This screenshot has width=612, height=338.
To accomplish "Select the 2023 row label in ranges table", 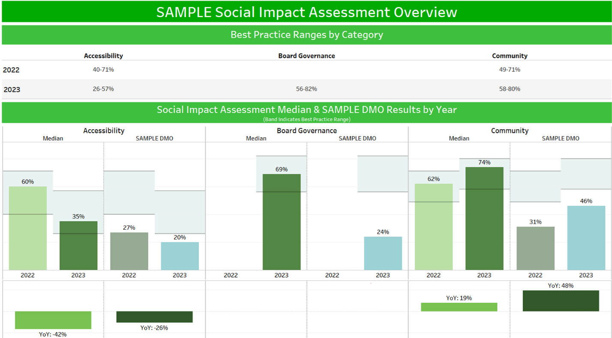I will coord(12,90).
